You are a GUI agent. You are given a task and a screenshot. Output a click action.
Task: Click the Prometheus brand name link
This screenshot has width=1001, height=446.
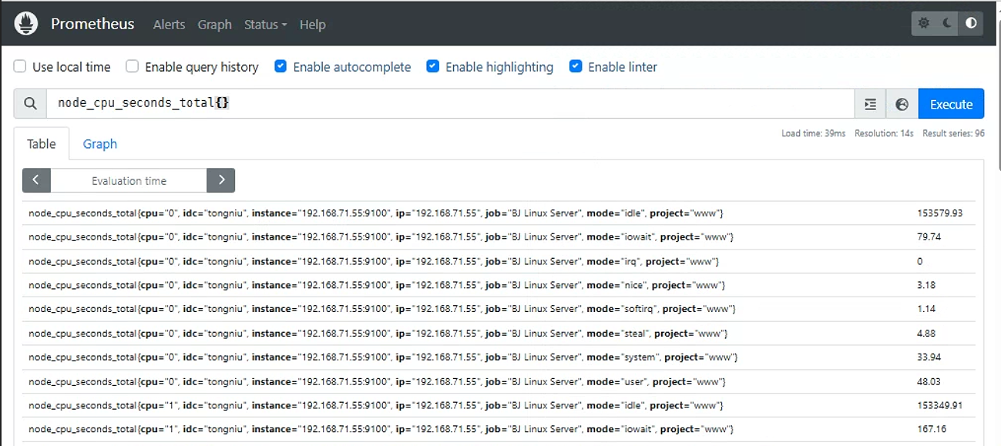tap(92, 24)
